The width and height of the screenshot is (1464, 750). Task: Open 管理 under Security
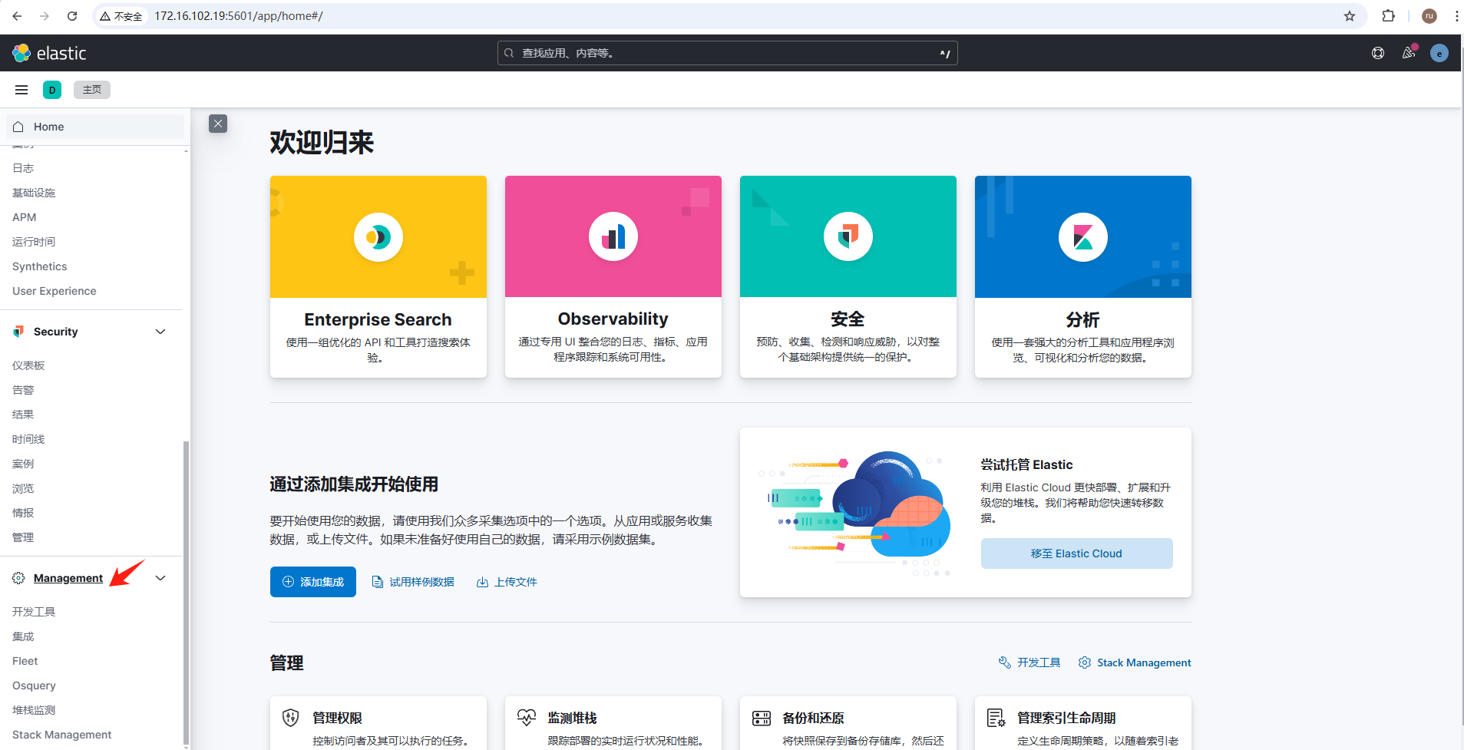(x=23, y=537)
